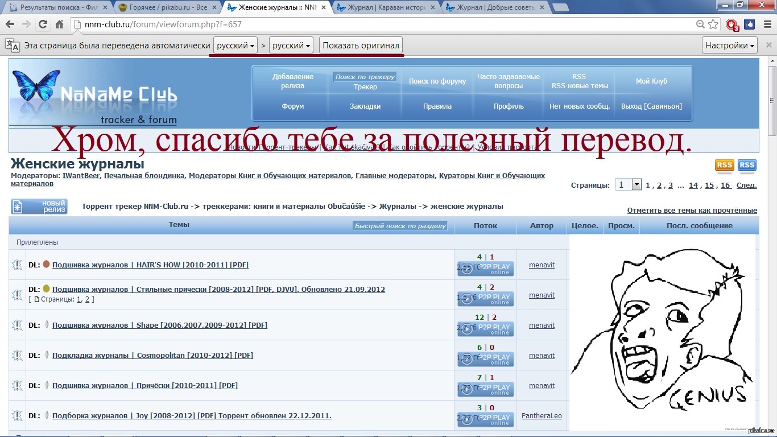Open the blue RSS feed icon
Image resolution: width=777 pixels, height=437 pixels.
click(747, 165)
